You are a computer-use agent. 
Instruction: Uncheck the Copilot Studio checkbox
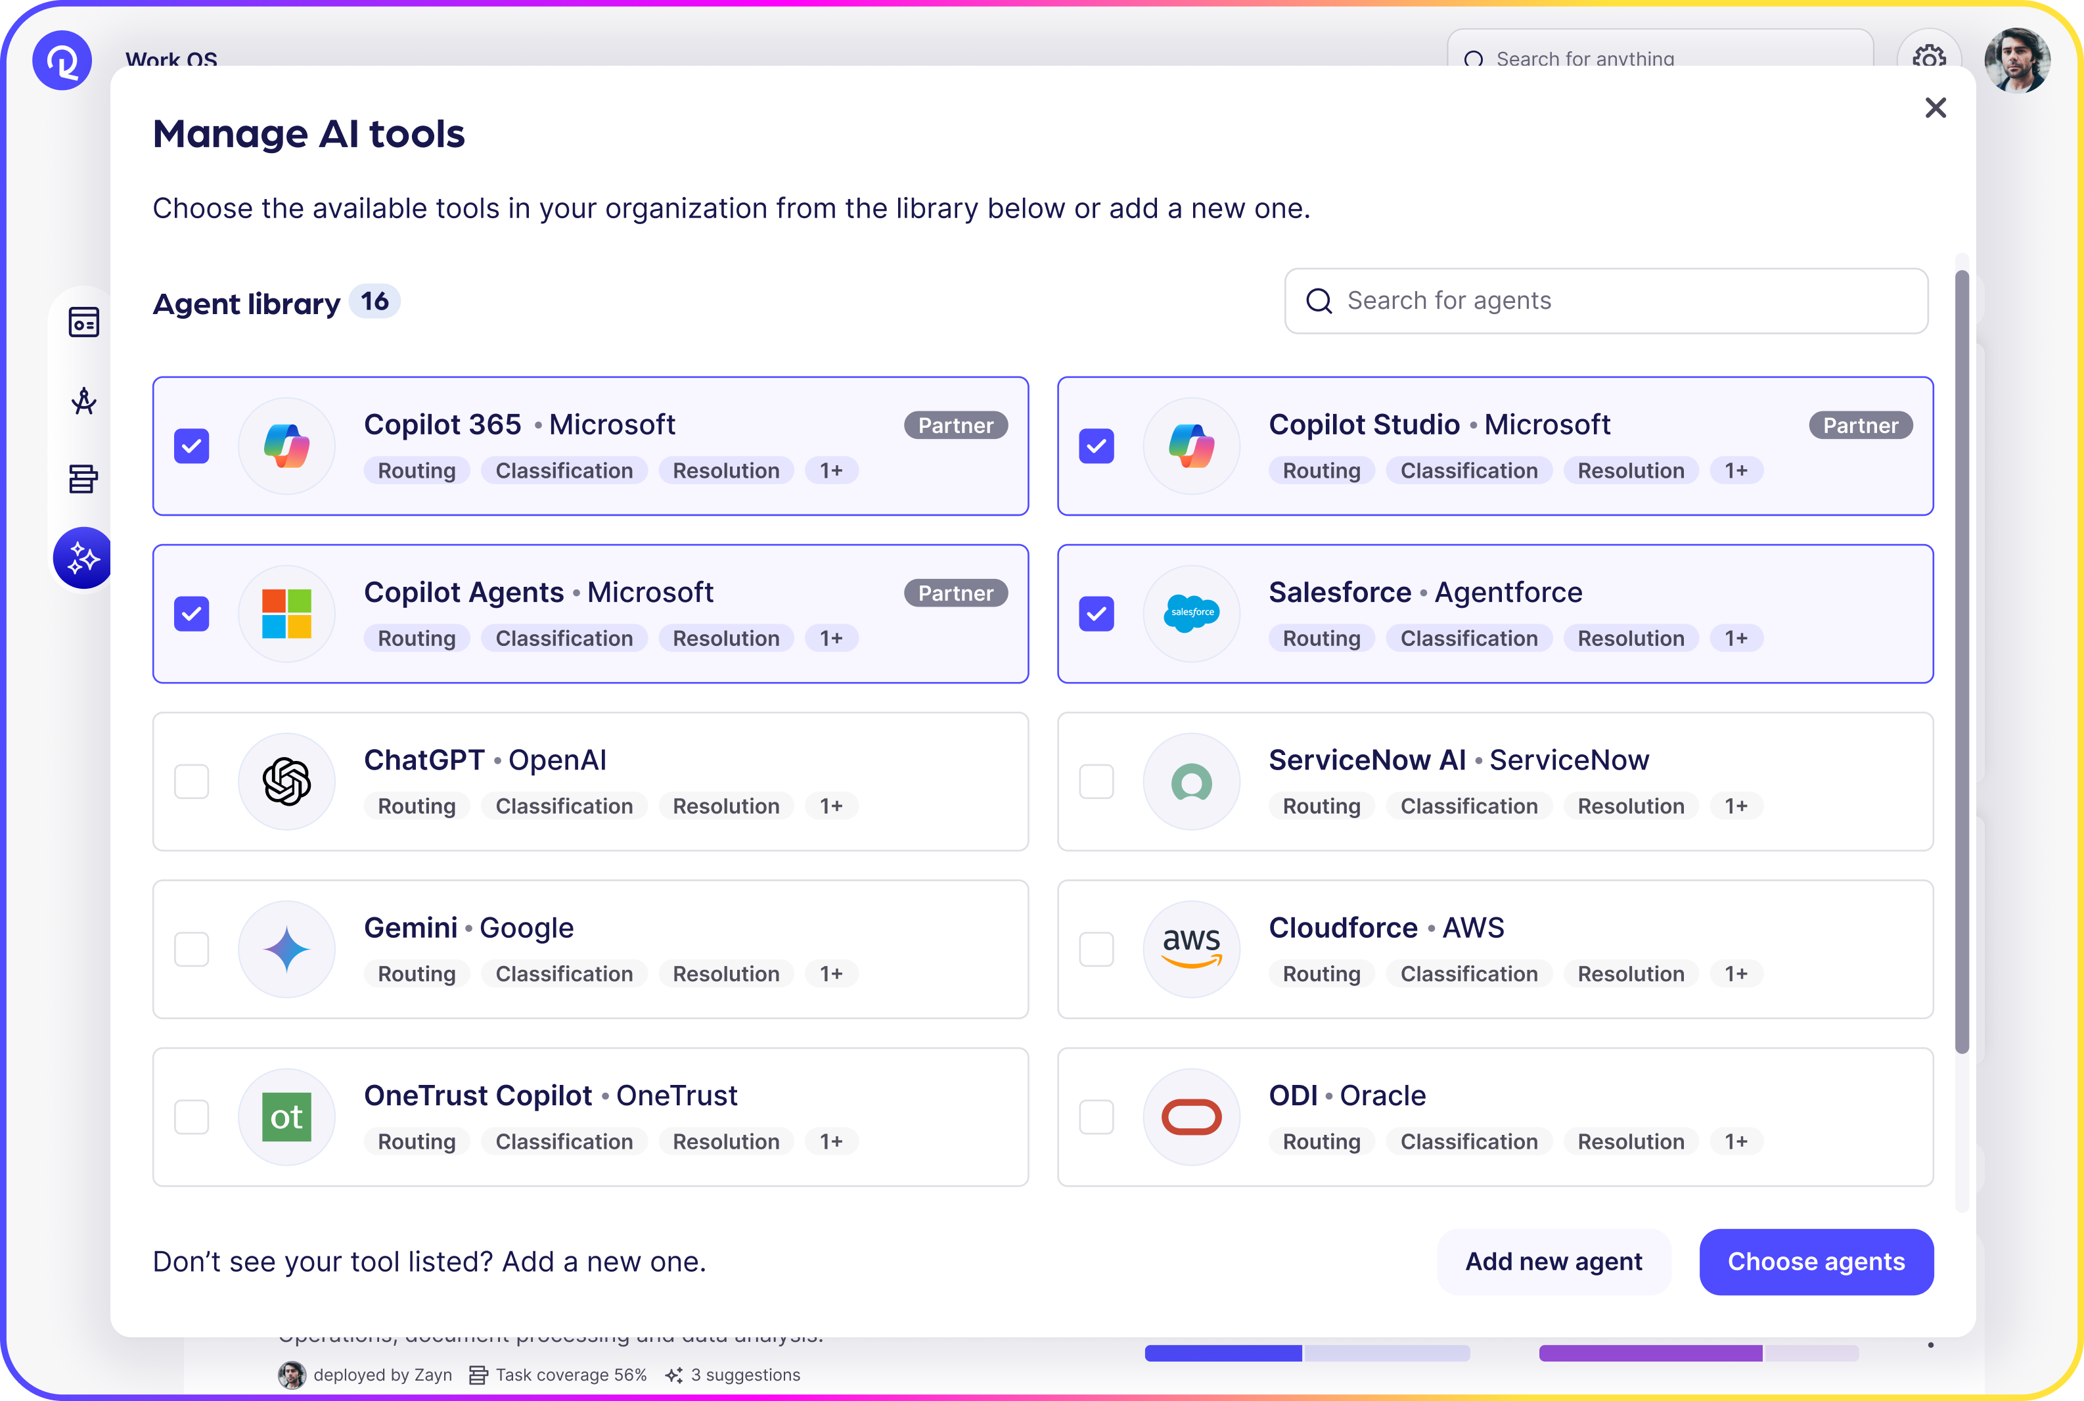click(x=1096, y=446)
